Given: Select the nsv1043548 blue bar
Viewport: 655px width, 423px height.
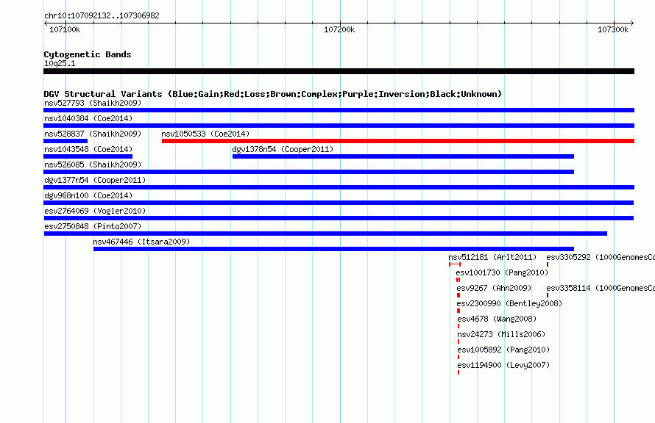Looking at the screenshot, I should tap(88, 156).
